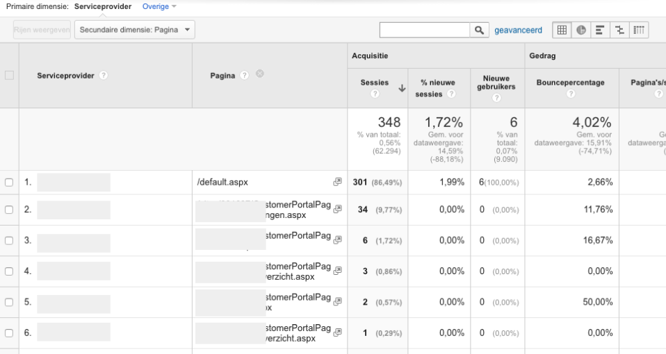The height and width of the screenshot is (354, 666).
Task: Switch to data table view icon
Action: tap(562, 30)
